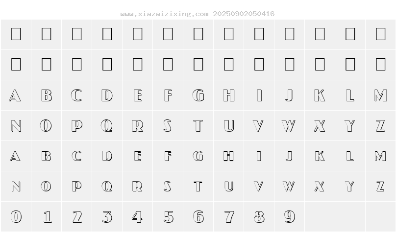This screenshot has height=233, width=396.
Task: Select the digit 9 glyph cell
Action: tap(290, 217)
